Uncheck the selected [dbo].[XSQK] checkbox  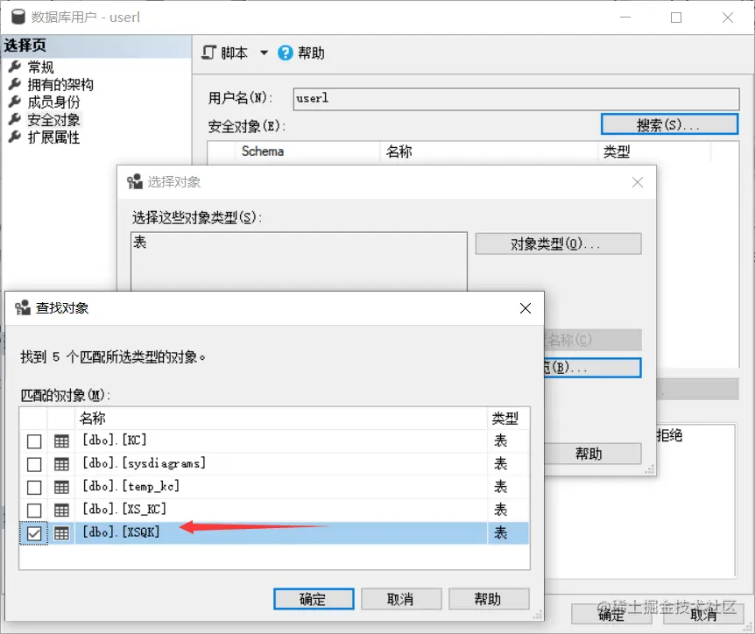point(33,532)
